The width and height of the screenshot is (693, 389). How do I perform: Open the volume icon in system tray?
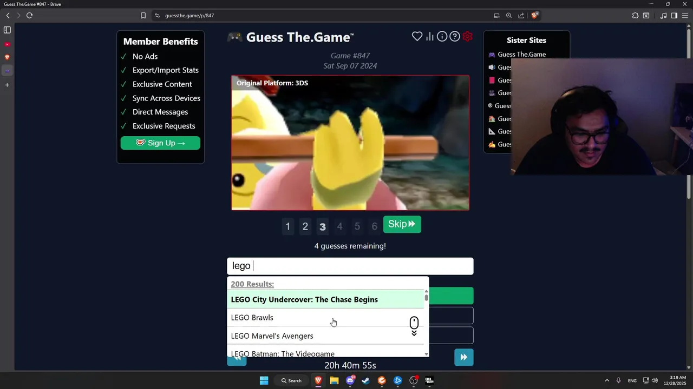click(x=655, y=380)
